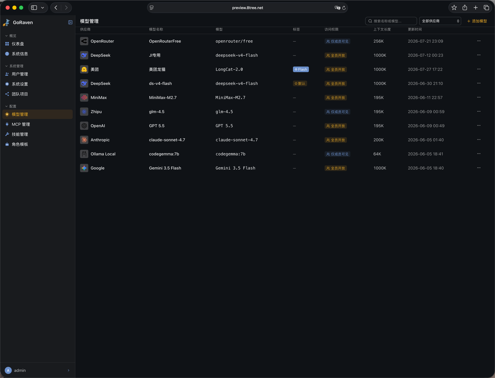Collapse the GoRaven sidebar panel icon
Screen dimensions: 495x378
pos(70,22)
